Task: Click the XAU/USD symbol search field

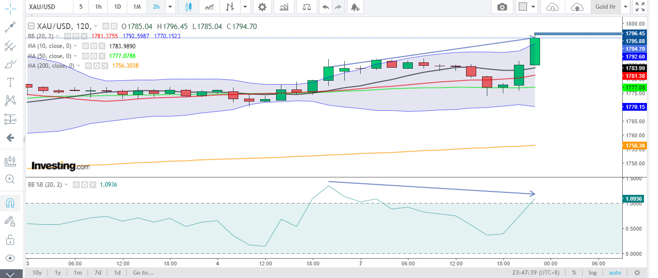Action: [x=48, y=7]
